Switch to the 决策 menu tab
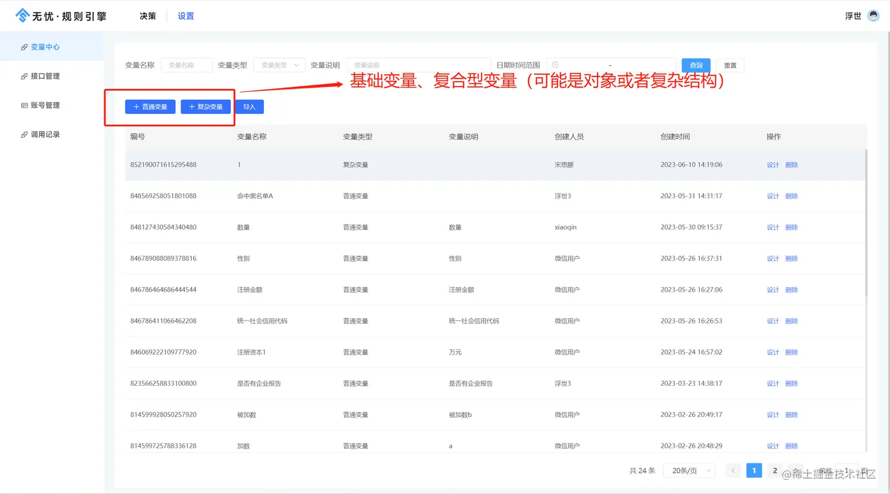890x494 pixels. tap(147, 16)
